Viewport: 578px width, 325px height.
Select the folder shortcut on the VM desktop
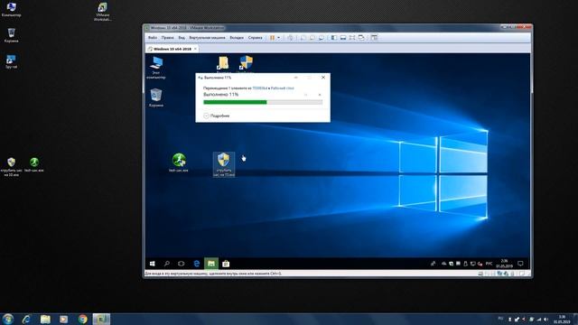pyautogui.click(x=223, y=64)
